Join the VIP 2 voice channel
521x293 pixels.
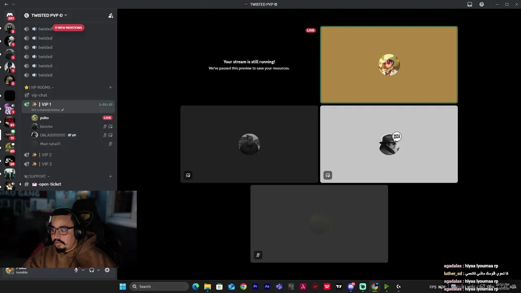point(68,155)
